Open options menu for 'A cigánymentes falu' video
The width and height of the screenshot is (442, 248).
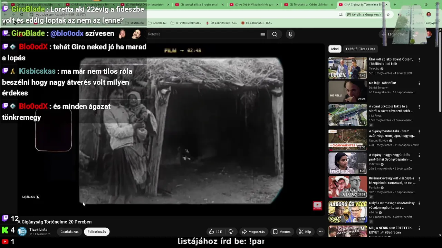click(419, 132)
